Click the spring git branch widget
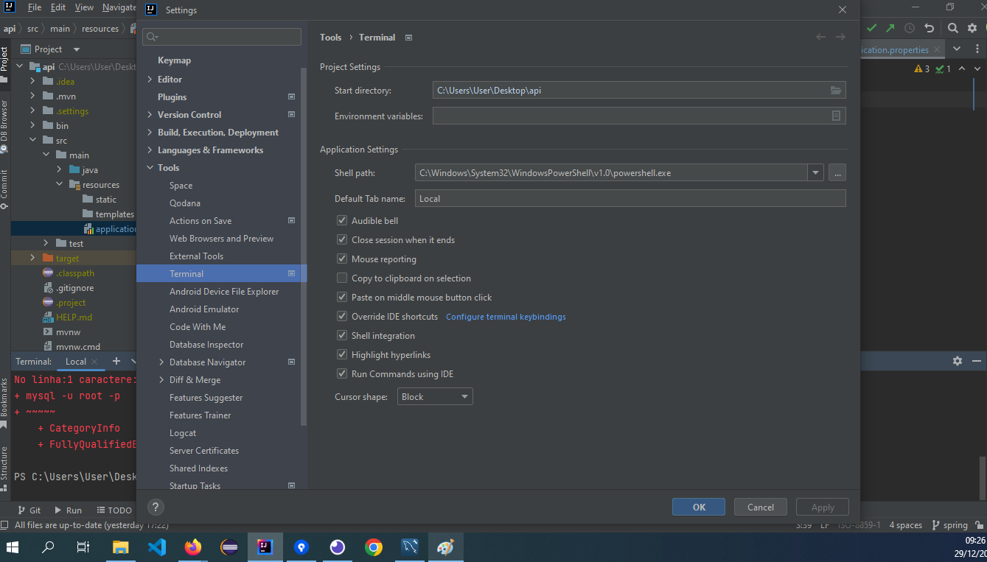This screenshot has height=562, width=987. tap(949, 525)
